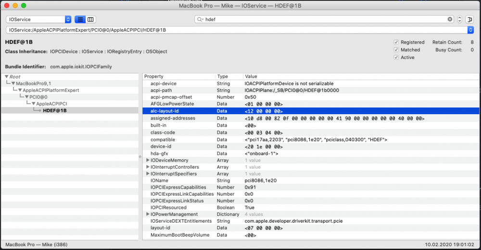Click the Retain Count value 8
The height and width of the screenshot is (250, 481).
click(x=472, y=42)
